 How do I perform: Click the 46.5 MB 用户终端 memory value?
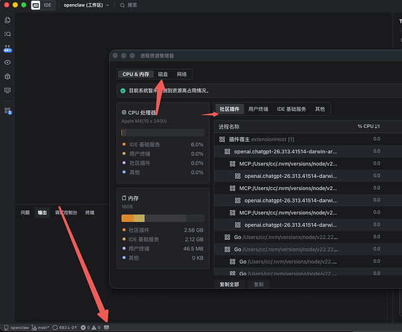click(x=193, y=248)
